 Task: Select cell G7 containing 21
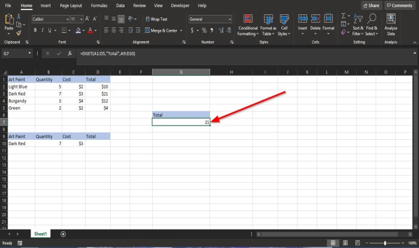[181, 122]
